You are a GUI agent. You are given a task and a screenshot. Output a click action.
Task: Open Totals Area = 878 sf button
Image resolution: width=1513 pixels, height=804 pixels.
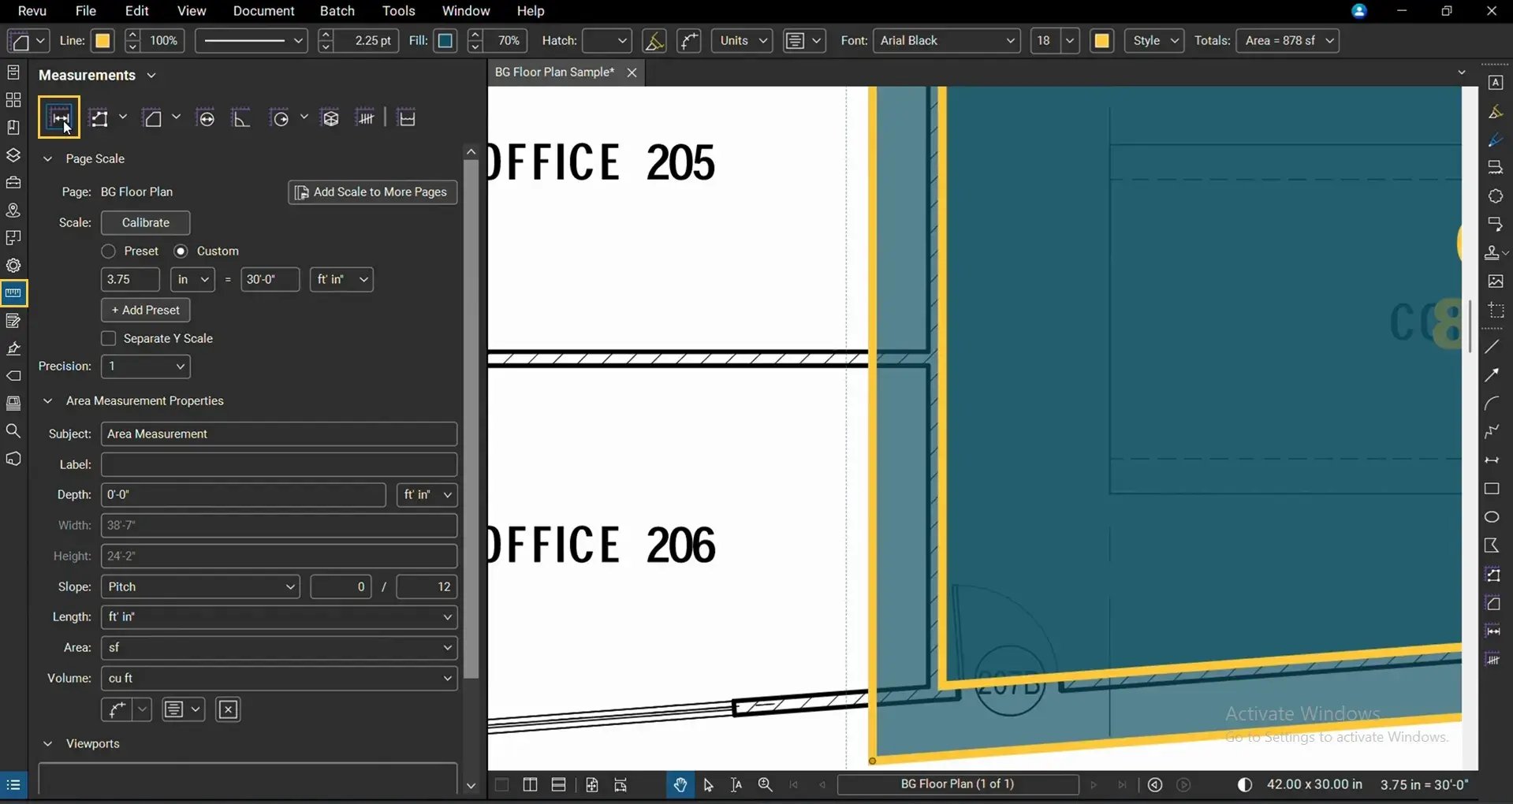1288,41
